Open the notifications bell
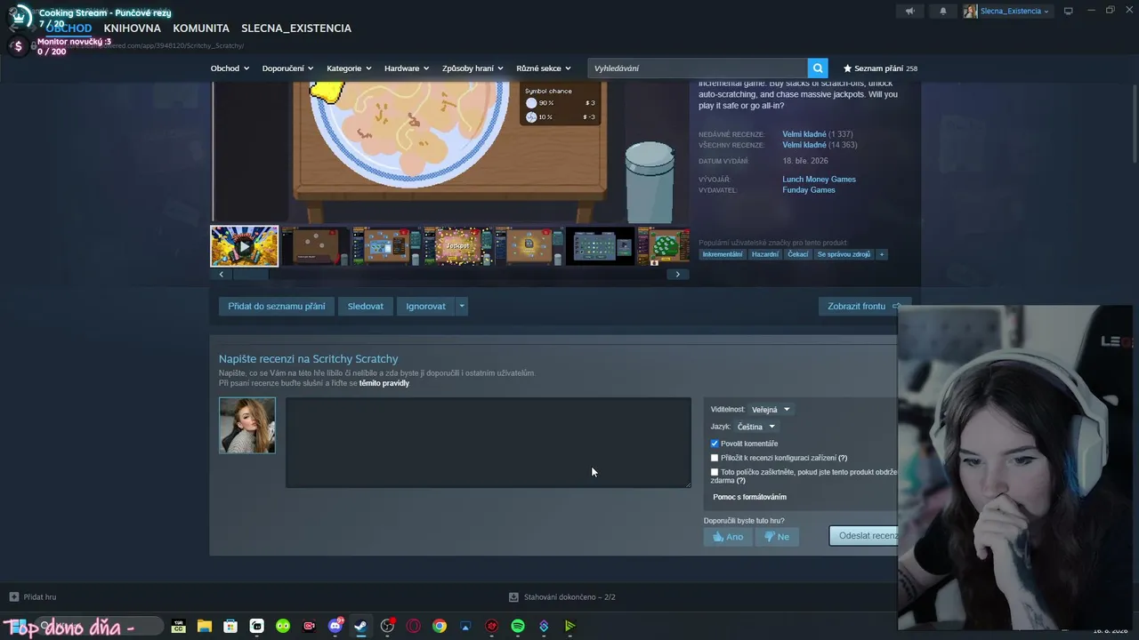Image resolution: width=1139 pixels, height=640 pixels. click(x=943, y=12)
